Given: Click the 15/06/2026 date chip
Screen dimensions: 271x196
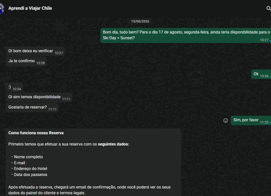Looking at the screenshot, I should pyautogui.click(x=140, y=21).
